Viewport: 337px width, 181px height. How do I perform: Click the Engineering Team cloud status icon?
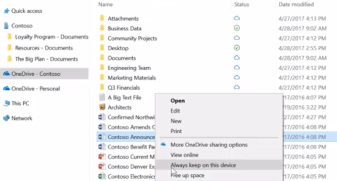pos(237,68)
